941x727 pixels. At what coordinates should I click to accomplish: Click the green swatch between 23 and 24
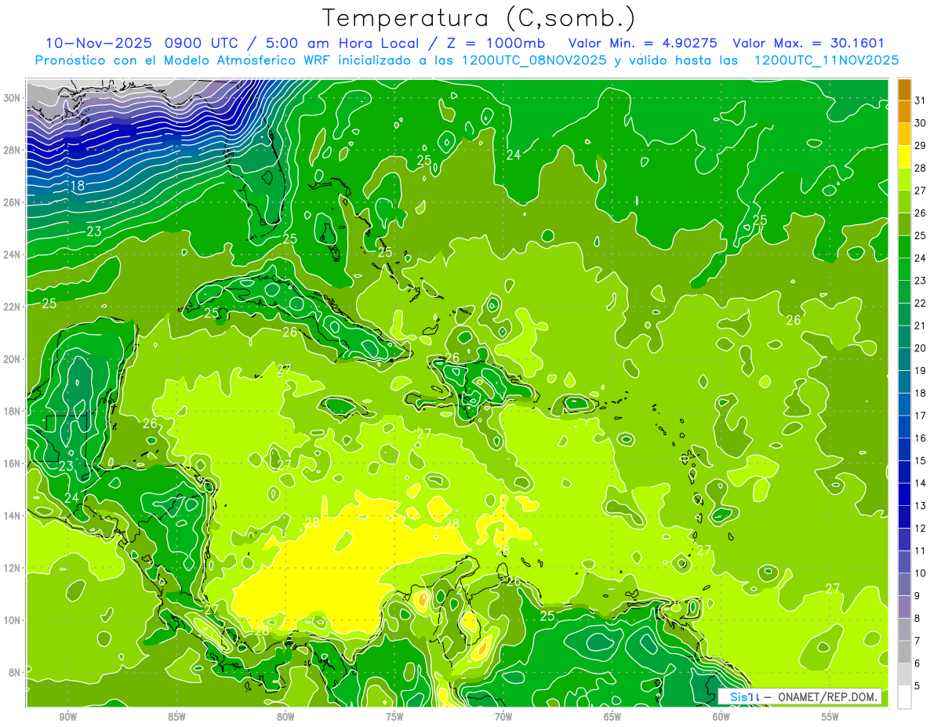point(904,269)
